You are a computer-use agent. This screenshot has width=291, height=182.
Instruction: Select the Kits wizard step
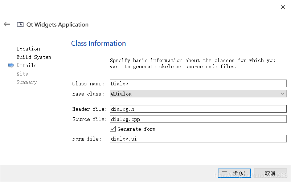tap(22, 74)
